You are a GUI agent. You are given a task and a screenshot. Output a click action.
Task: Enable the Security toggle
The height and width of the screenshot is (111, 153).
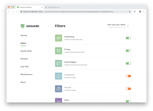pos(128,89)
